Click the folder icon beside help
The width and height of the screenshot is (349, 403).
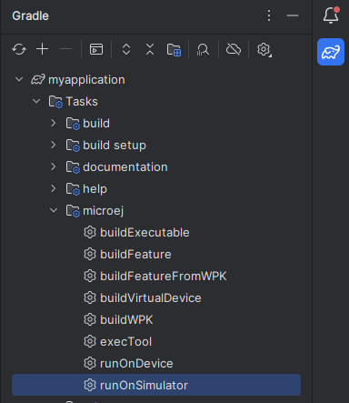pyautogui.click(x=73, y=189)
